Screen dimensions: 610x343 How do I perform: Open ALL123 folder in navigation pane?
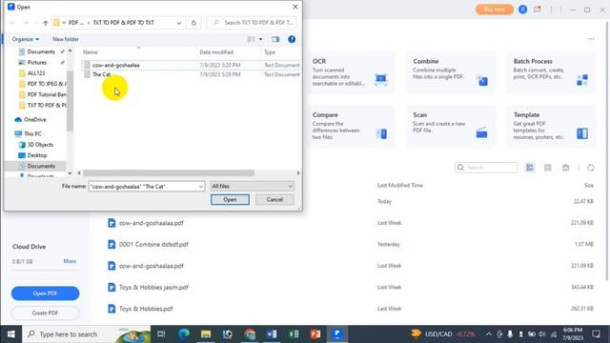pos(36,73)
